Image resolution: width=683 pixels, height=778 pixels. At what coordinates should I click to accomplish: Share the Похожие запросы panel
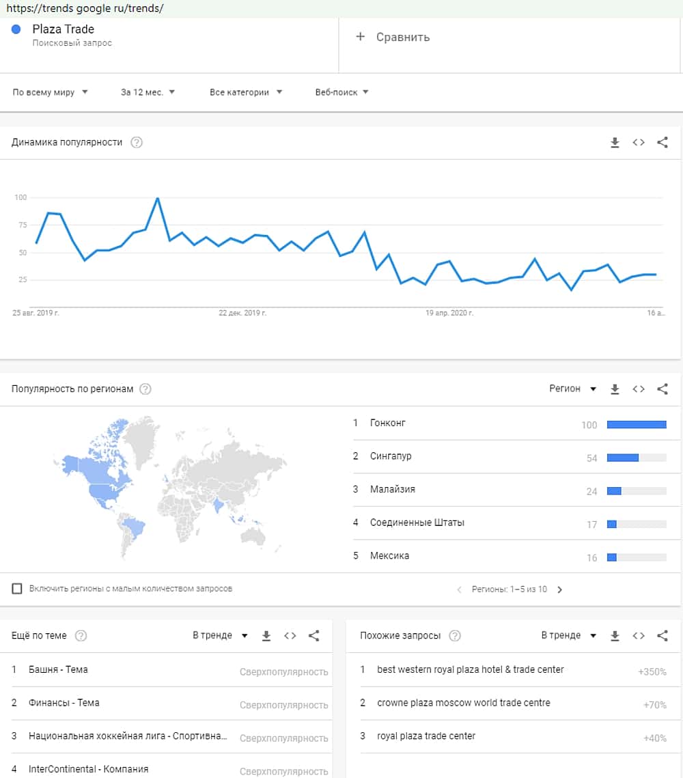tap(662, 636)
